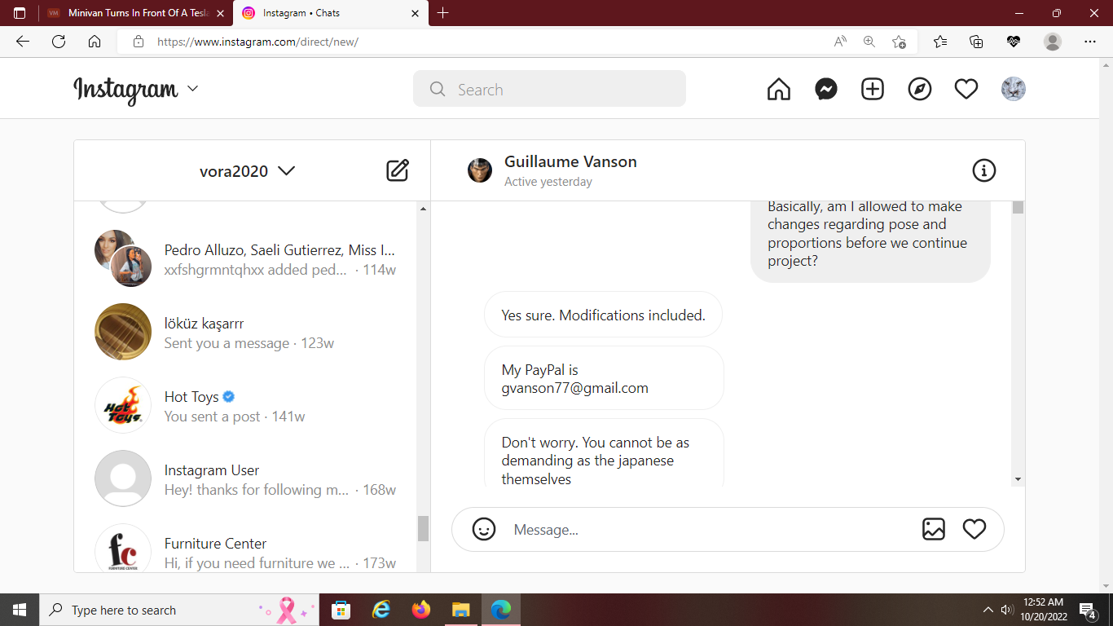Attach photo using image icon
The width and height of the screenshot is (1113, 626).
tap(934, 529)
